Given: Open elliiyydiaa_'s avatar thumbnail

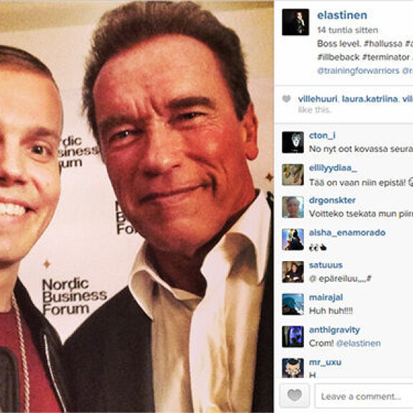Looking at the screenshot, I should click(x=293, y=175).
